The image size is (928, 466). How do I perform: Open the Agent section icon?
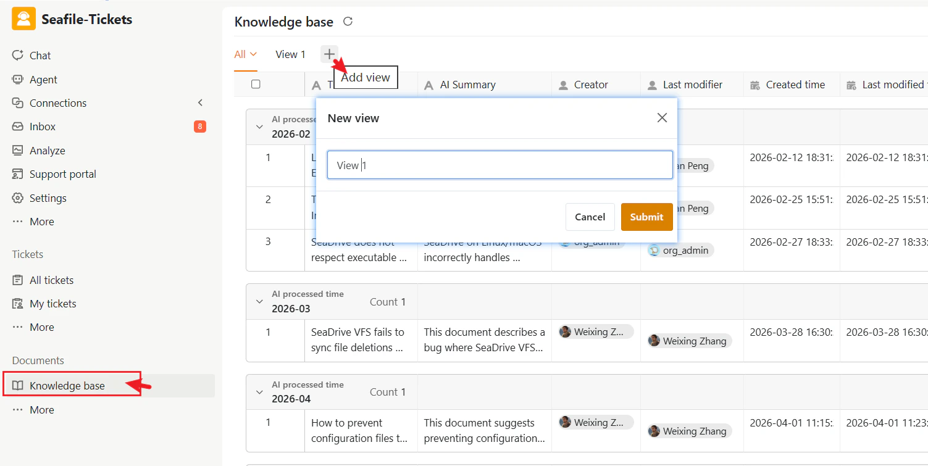(x=18, y=80)
